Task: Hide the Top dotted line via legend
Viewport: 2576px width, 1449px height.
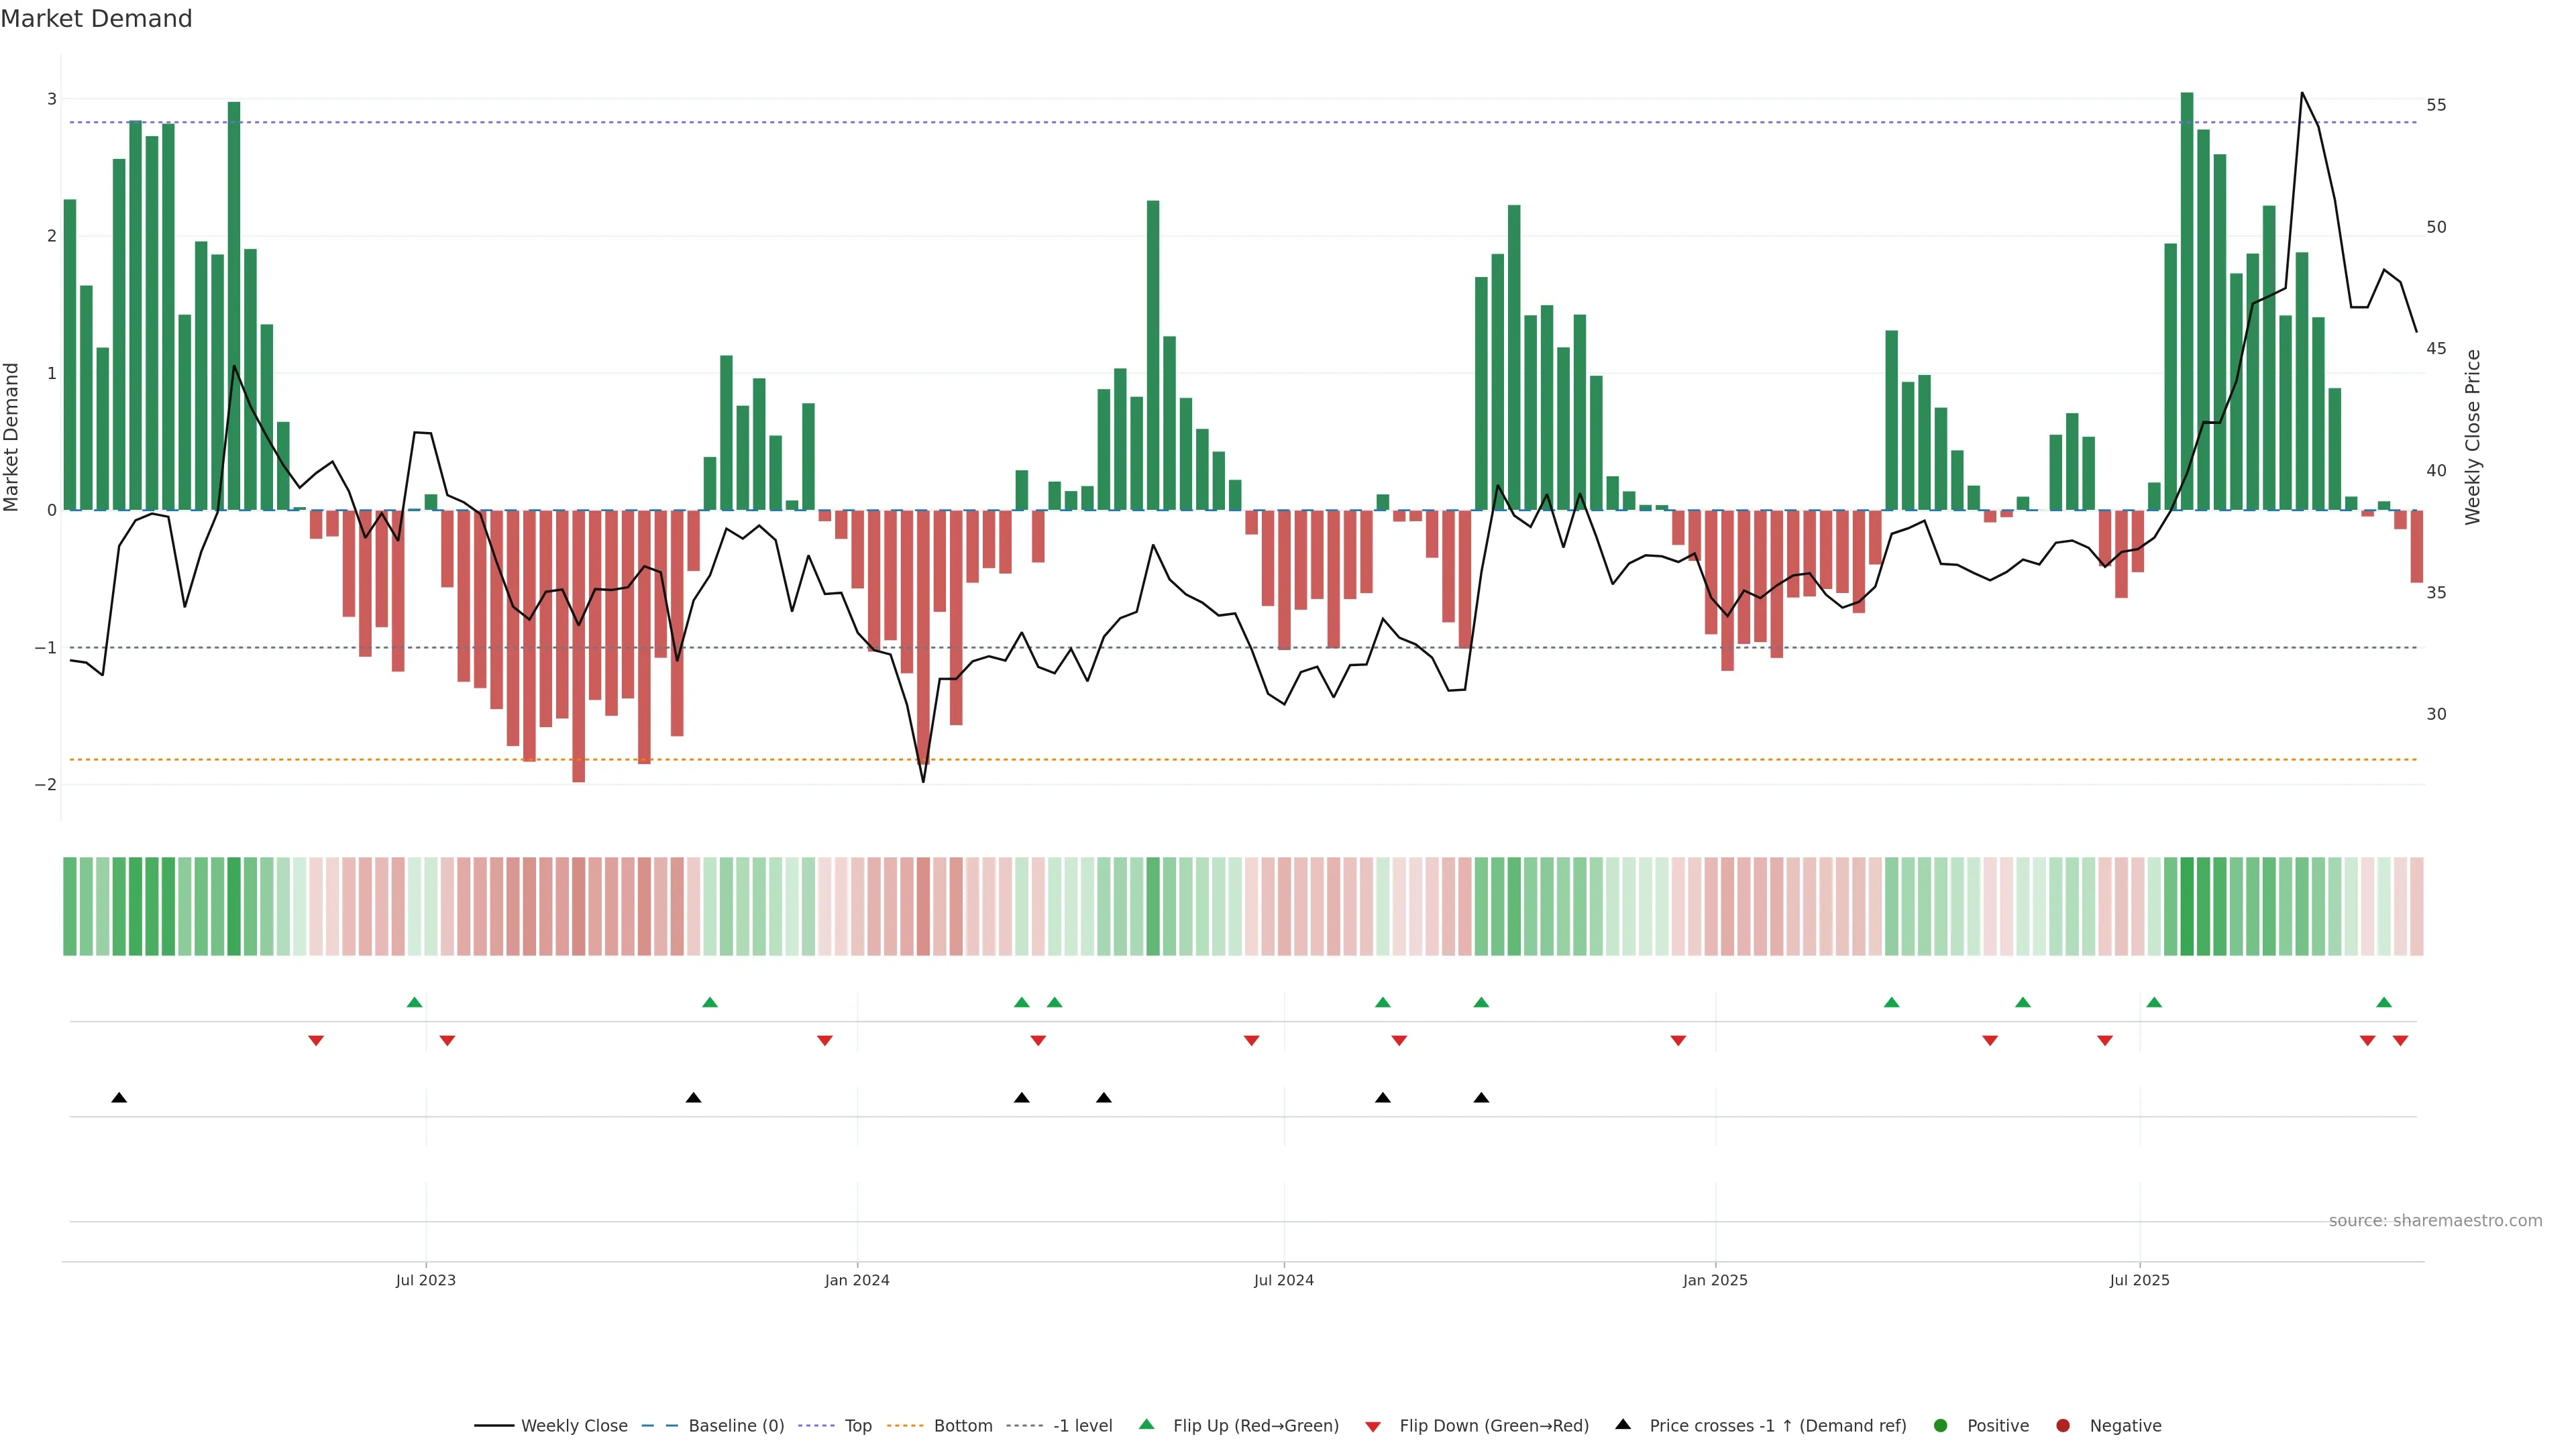Action: click(x=857, y=1425)
